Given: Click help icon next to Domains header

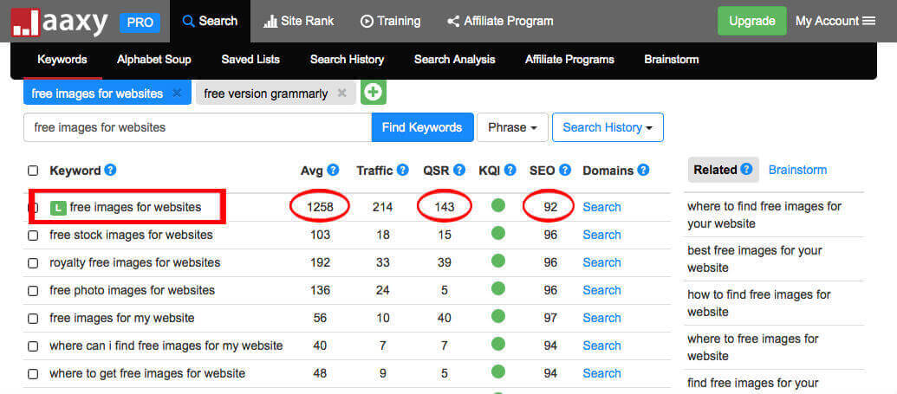Looking at the screenshot, I should click(644, 171).
